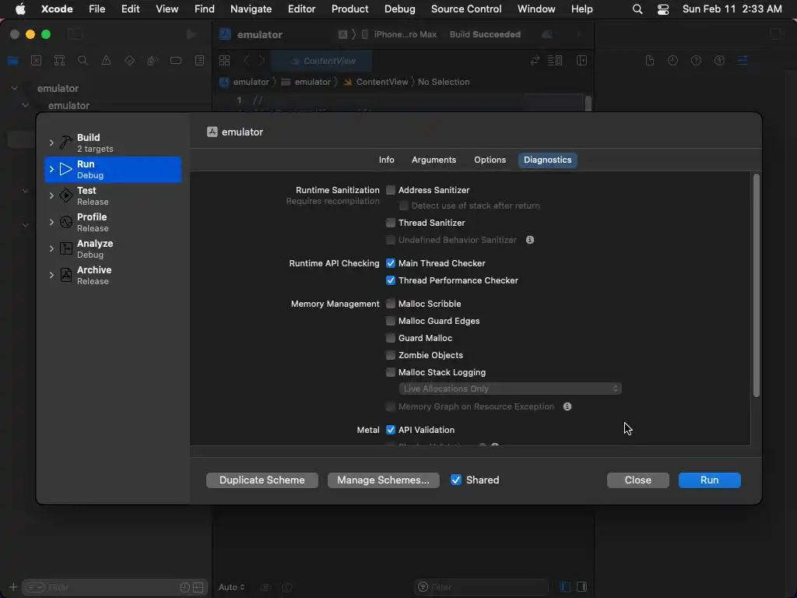Click the emulator scheme name in toolbar
Screen dimensions: 797x598
pyautogui.click(x=259, y=34)
